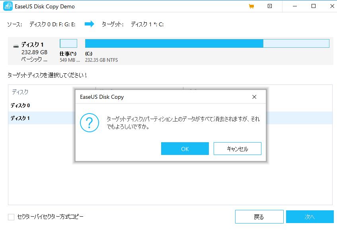
Task: Click the disk drive icon beside ディスク 1
Action: tap(14, 44)
